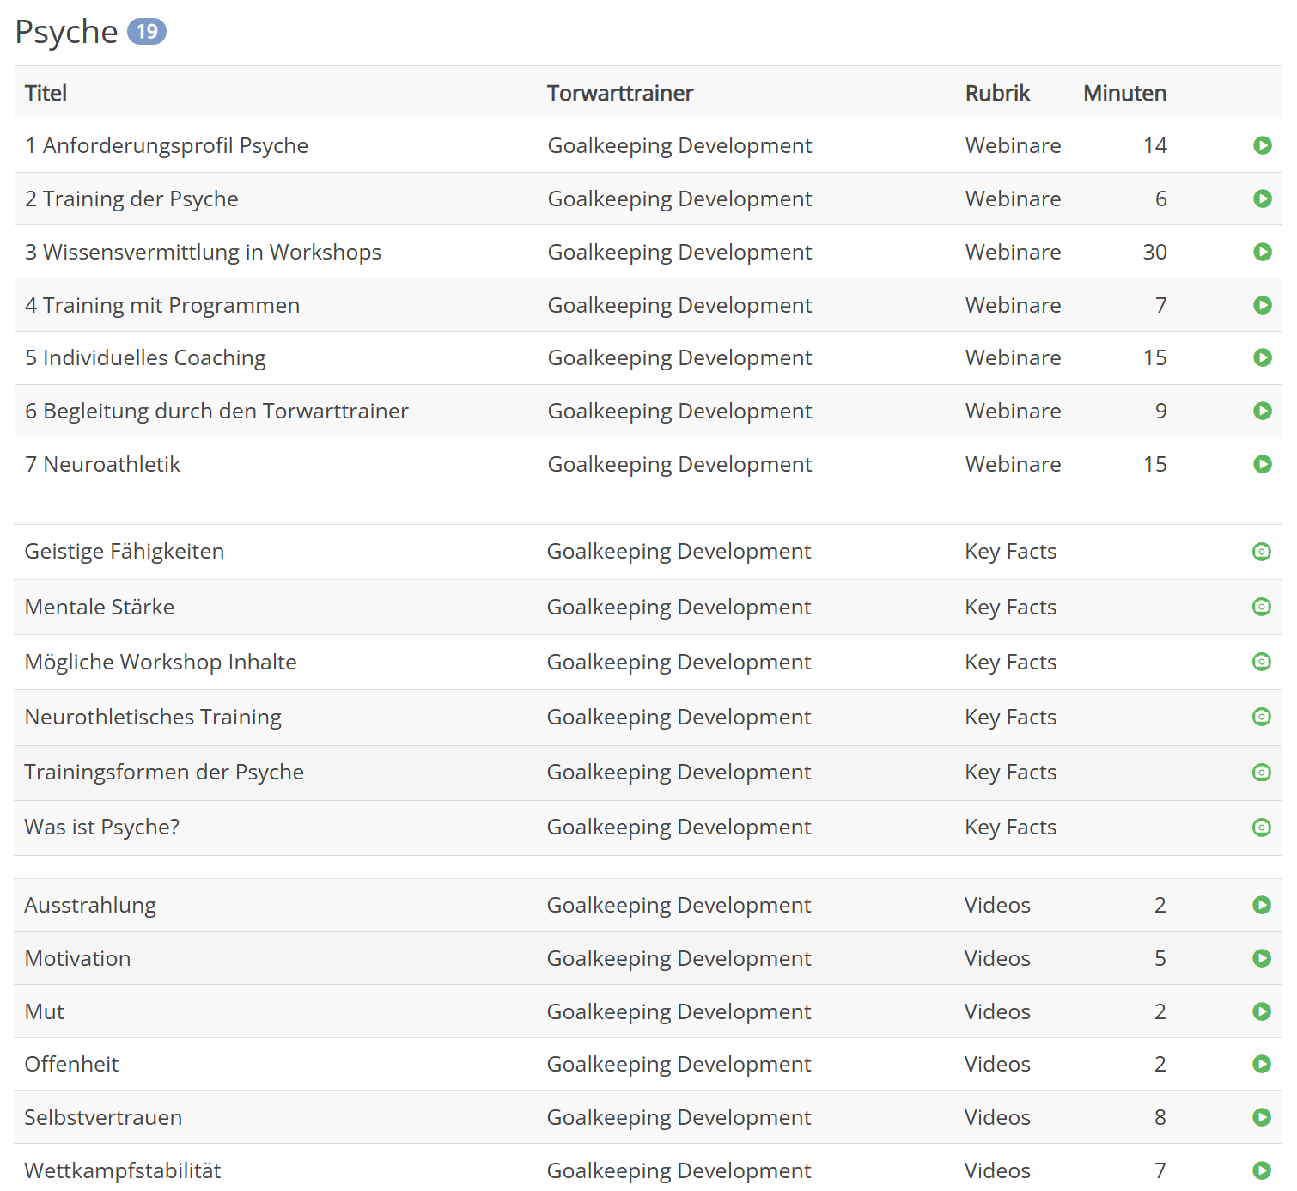Screen dimensions: 1297x1191
Task: Select the Mögliche Workshop Inhalte title
Action: coord(161,662)
